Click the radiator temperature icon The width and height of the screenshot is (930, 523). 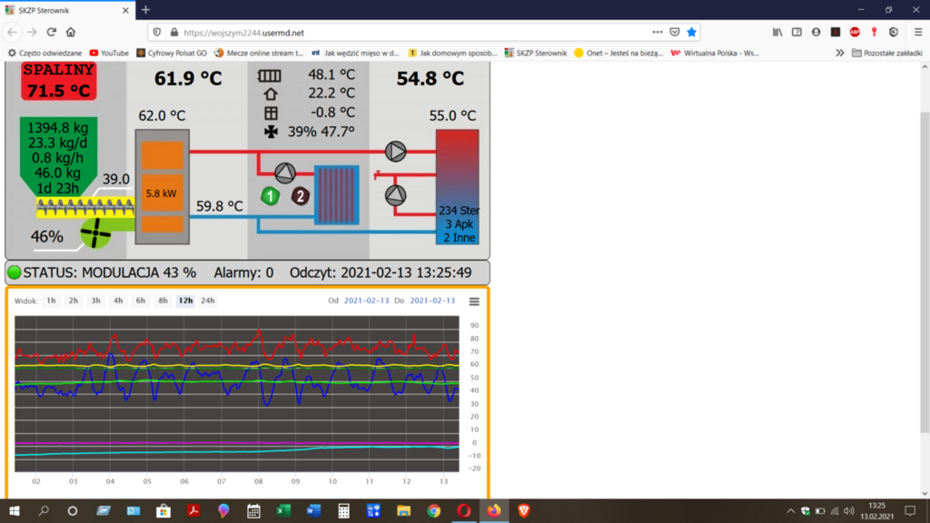click(270, 75)
